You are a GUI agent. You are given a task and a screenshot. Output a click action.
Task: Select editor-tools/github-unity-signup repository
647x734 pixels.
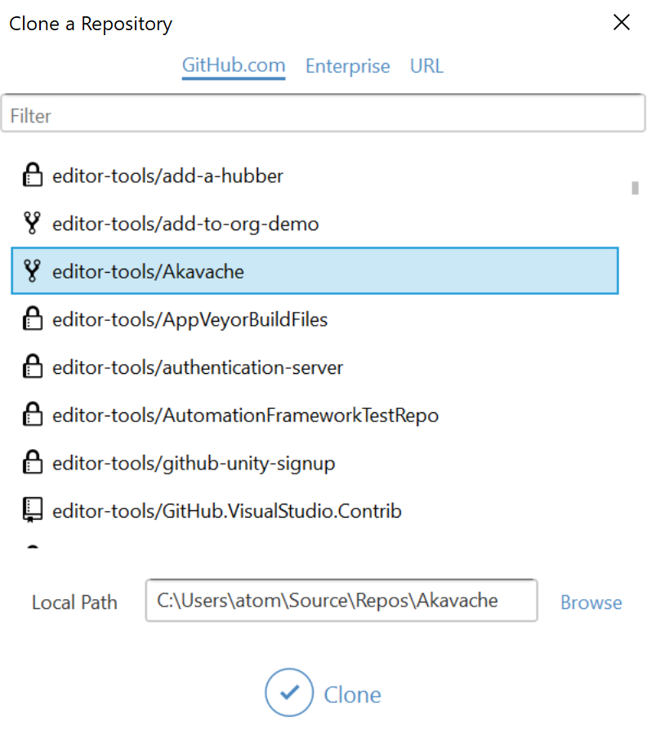click(194, 464)
